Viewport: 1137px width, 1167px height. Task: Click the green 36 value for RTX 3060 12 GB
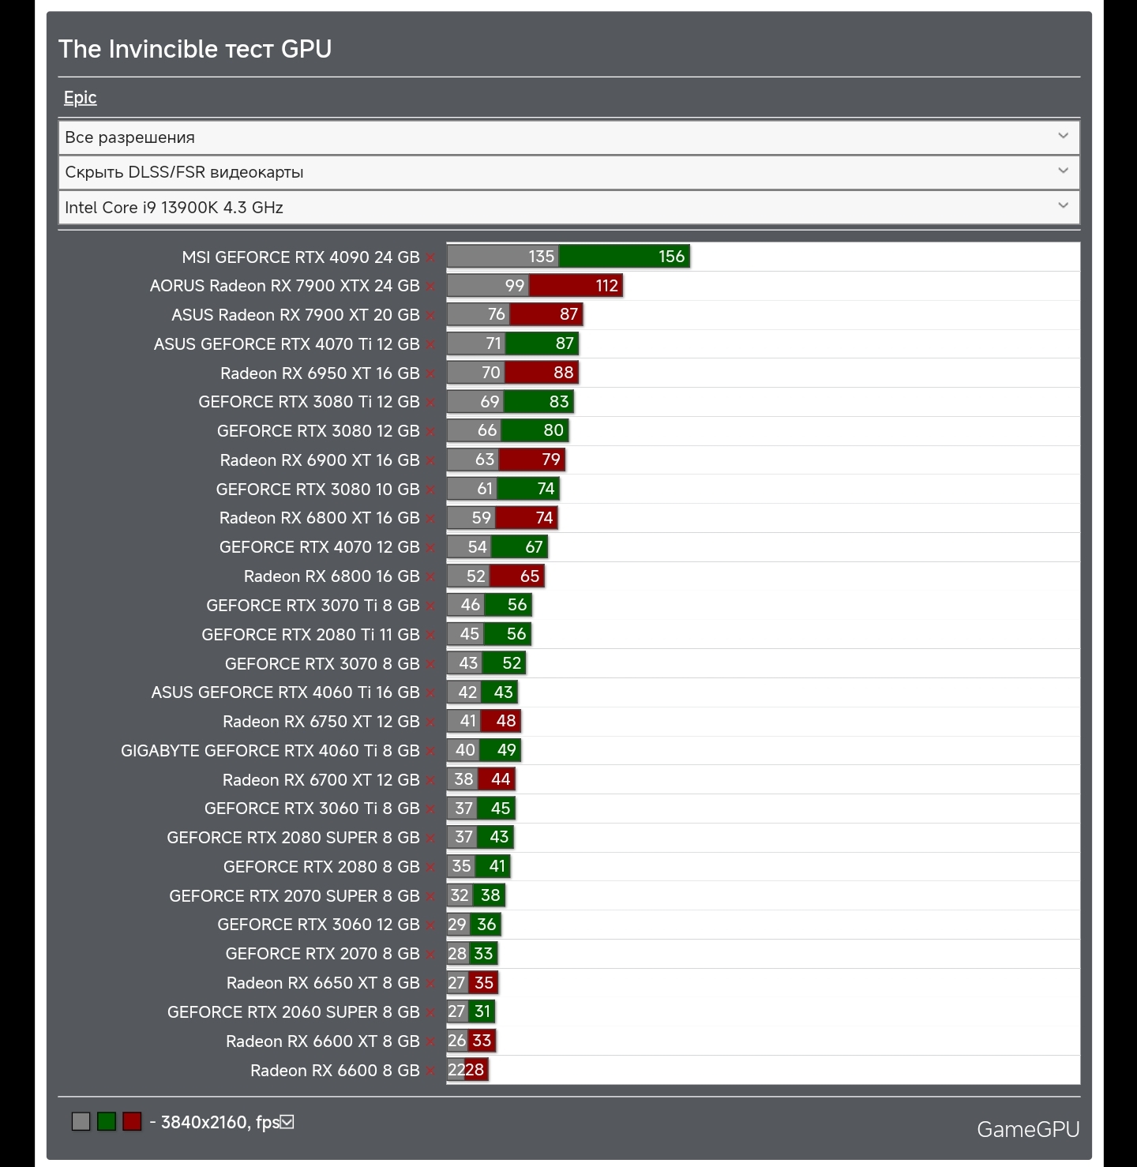tap(486, 925)
